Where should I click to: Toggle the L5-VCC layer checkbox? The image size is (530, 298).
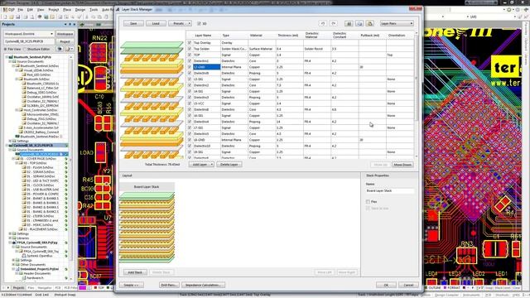(x=190, y=103)
